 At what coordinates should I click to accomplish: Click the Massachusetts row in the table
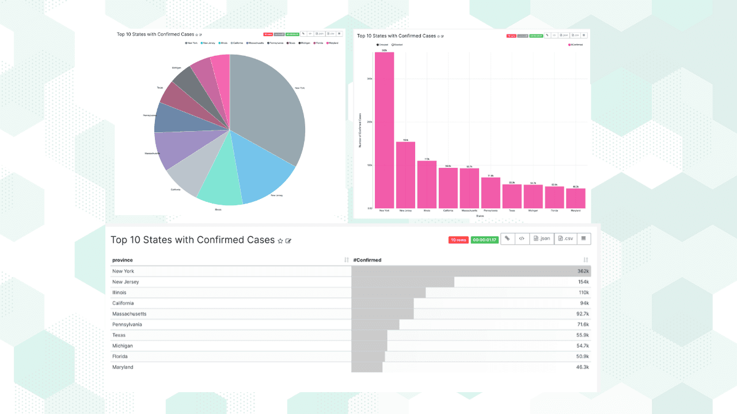tap(230, 314)
